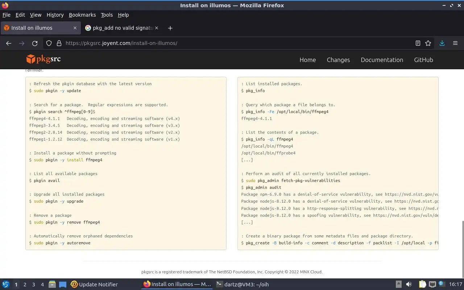
Task: Click the 'sudo pkgin -y upgrade' line
Action: coord(56,201)
